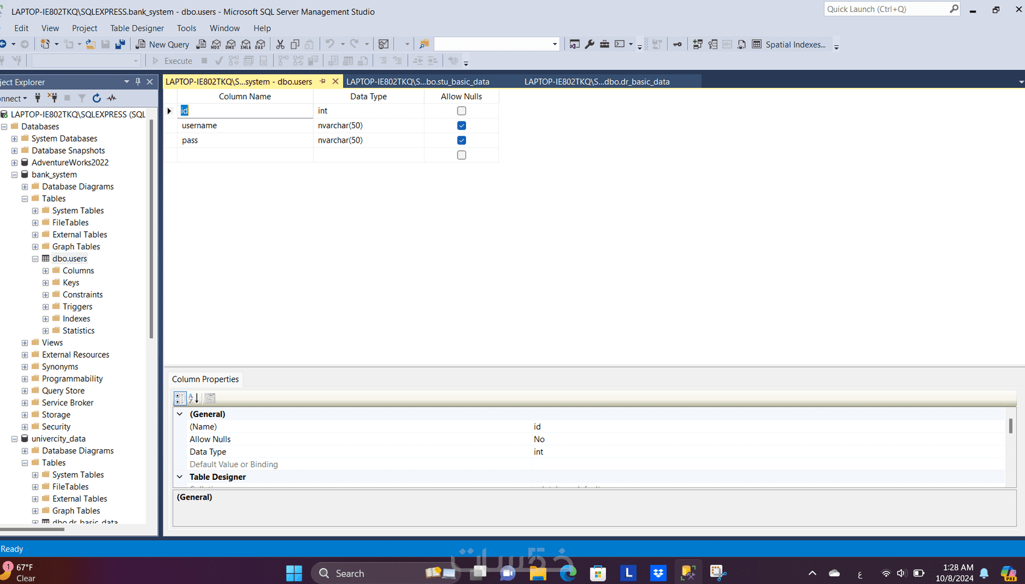Open the Activity Monitor icon
1025x584 pixels.
click(112, 98)
